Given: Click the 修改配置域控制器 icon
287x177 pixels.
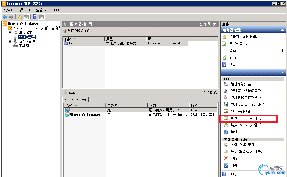Looking at the screenshot, I should tap(224, 37).
